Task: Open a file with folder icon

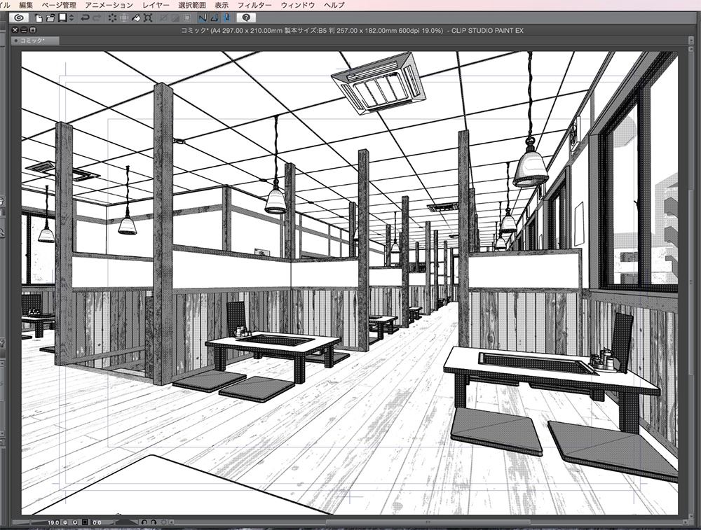Action: click(x=50, y=18)
